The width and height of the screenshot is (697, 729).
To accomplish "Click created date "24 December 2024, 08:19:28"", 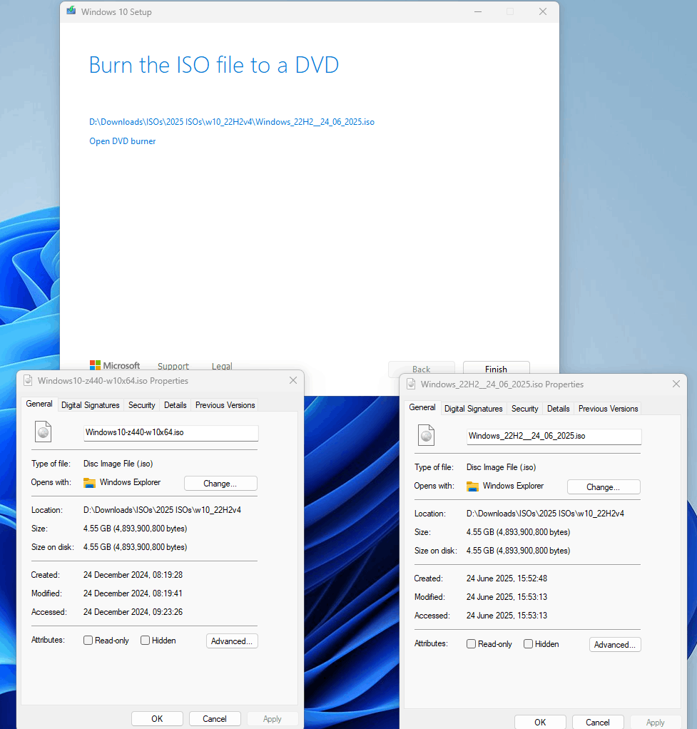I will [133, 575].
